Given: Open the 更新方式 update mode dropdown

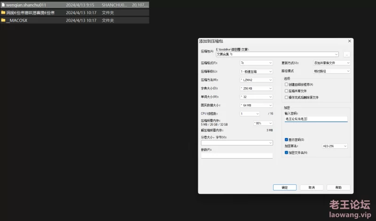Looking at the screenshot, I should [x=332, y=63].
